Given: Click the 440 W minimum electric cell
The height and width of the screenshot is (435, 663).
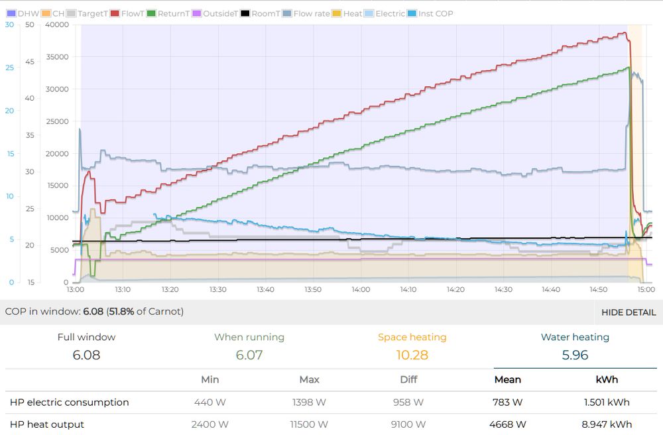Looking at the screenshot, I should pyautogui.click(x=210, y=402).
